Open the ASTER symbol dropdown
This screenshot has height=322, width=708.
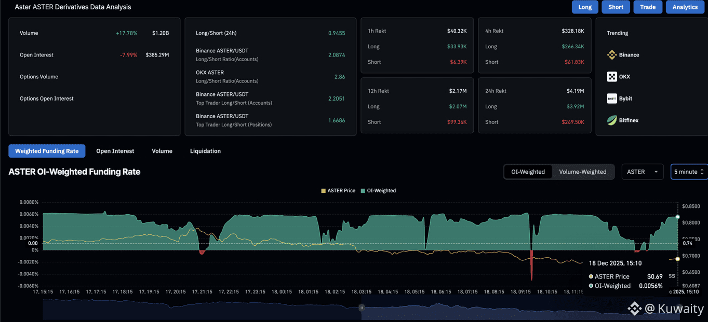pyautogui.click(x=642, y=172)
